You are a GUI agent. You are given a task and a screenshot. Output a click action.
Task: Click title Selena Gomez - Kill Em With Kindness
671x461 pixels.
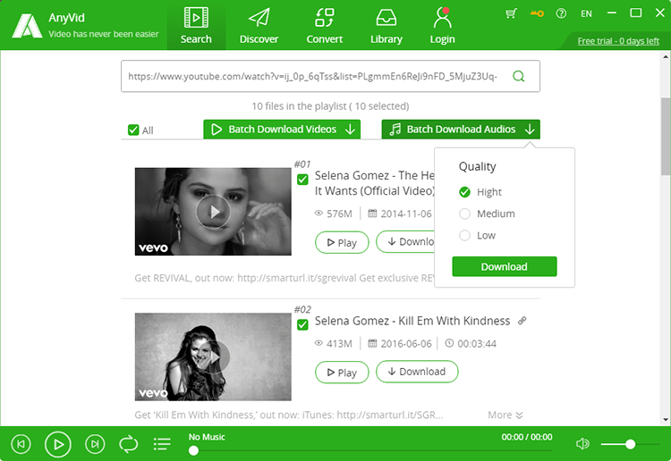[x=412, y=321]
